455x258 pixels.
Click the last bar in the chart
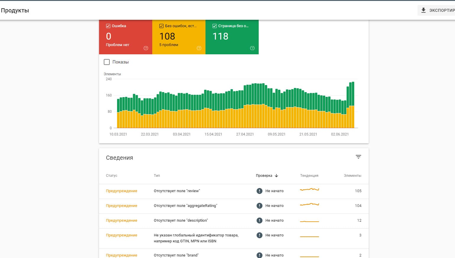(353, 106)
